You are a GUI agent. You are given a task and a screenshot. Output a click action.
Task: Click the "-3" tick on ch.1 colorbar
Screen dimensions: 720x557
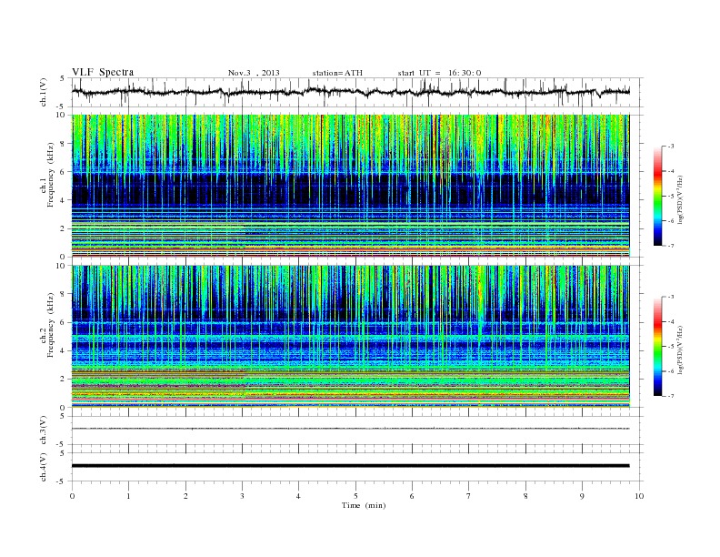point(671,147)
